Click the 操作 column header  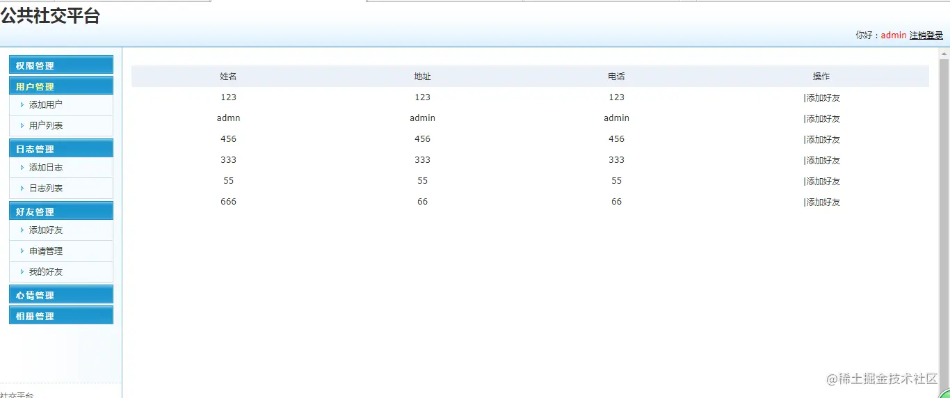pyautogui.click(x=821, y=77)
